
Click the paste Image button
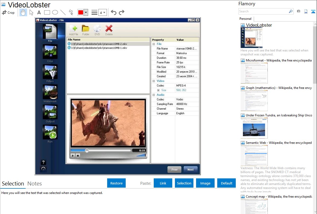coord(205,183)
